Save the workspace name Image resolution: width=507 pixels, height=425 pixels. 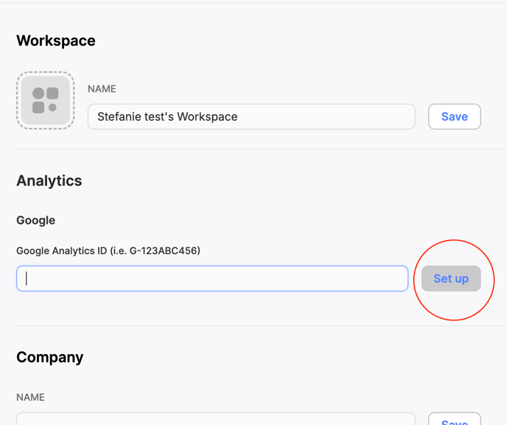point(454,116)
